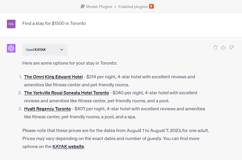Open The Yorkville Royal Sonesta Hotel Toronto link

click(x=67, y=93)
